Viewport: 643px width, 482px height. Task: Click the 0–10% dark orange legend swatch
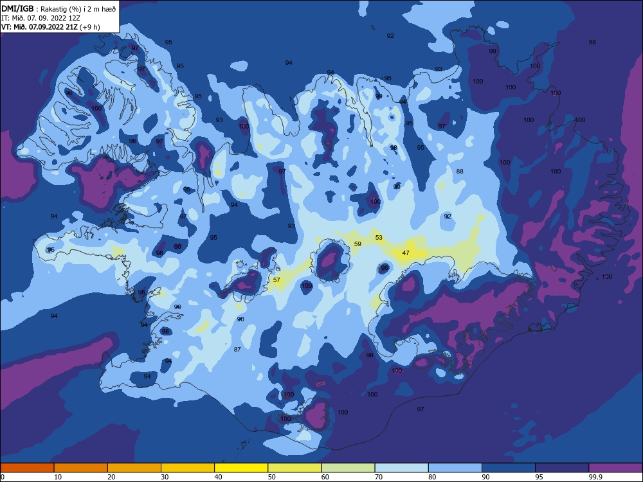click(27, 468)
